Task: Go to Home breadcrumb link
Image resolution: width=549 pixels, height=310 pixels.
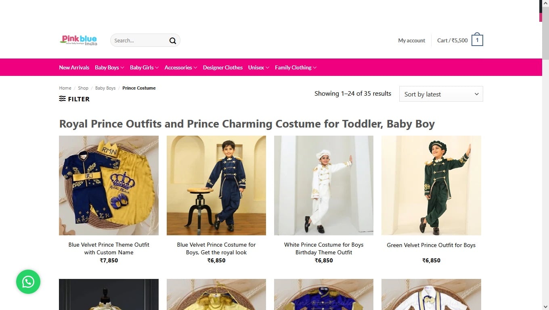Action: coord(65,88)
